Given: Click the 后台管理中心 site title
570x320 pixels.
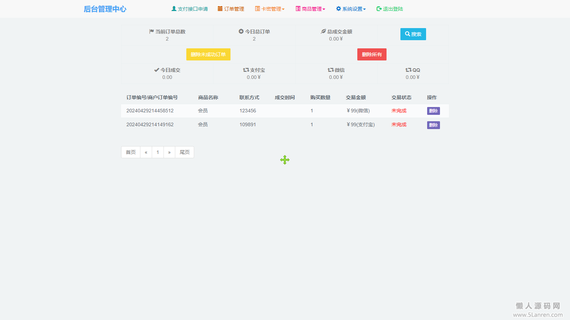Looking at the screenshot, I should [105, 9].
